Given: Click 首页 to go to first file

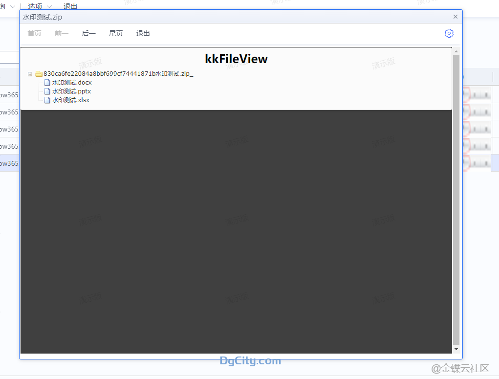Looking at the screenshot, I should (x=34, y=33).
